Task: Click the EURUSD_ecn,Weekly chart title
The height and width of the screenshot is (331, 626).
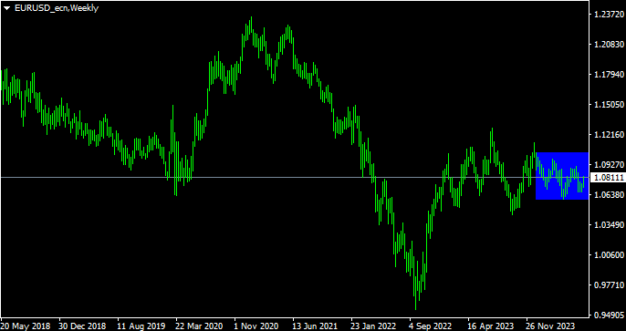Action: click(x=57, y=8)
